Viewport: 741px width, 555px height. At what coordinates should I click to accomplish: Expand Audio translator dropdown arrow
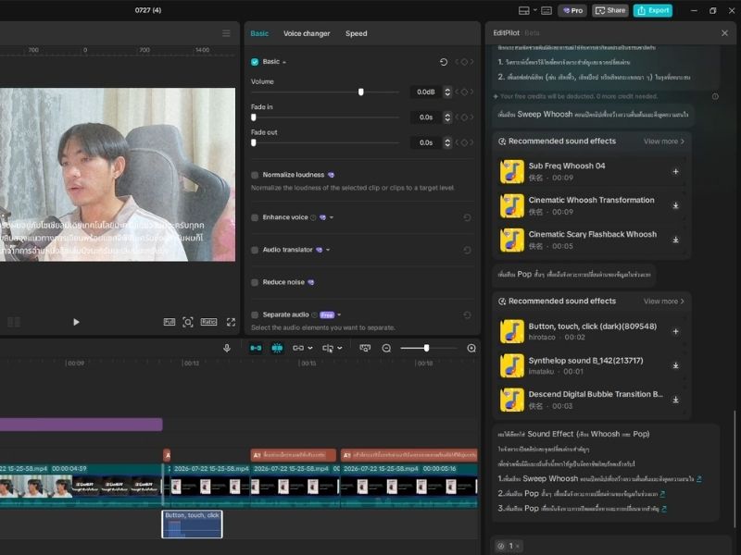pyautogui.click(x=328, y=250)
